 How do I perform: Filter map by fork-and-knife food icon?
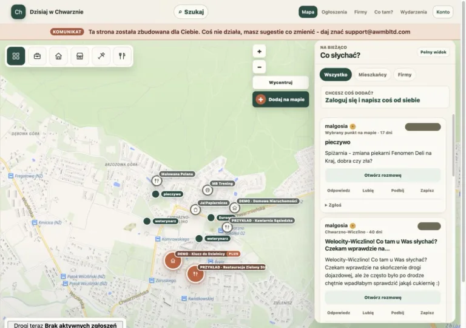(x=122, y=56)
